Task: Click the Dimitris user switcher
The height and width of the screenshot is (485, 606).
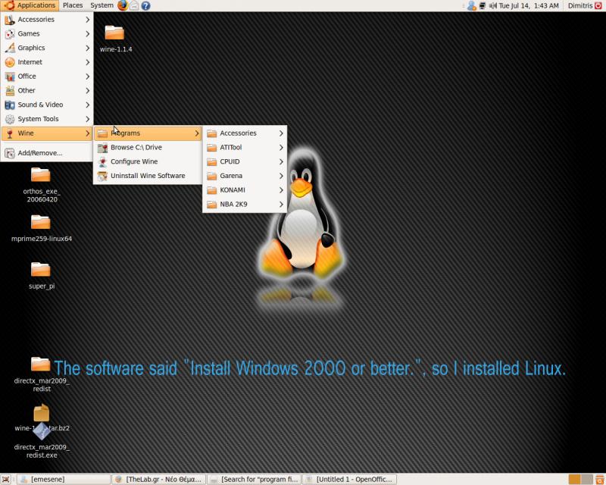Action: click(x=579, y=6)
